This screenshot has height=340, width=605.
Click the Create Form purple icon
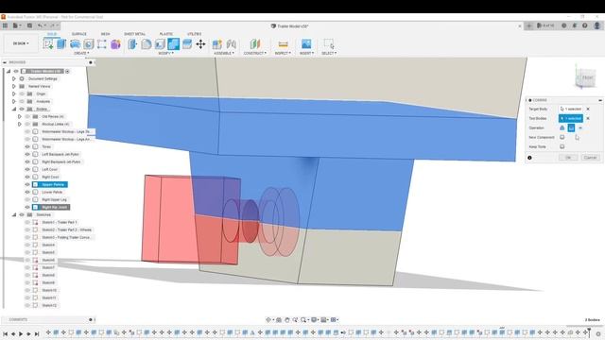(115, 44)
